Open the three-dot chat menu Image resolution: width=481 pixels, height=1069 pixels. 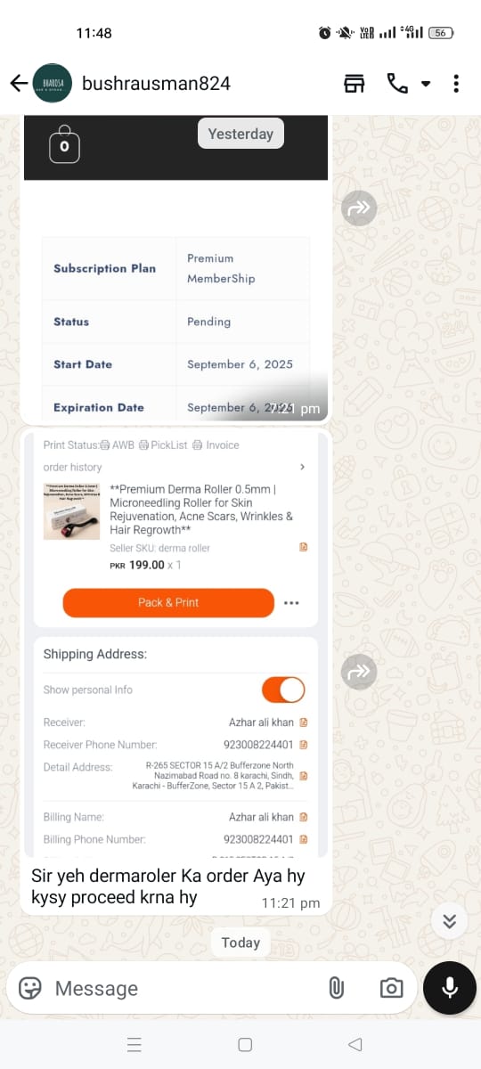[x=456, y=84]
